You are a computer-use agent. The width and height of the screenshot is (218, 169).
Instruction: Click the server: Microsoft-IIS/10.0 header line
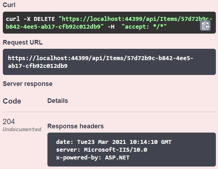click(101, 150)
